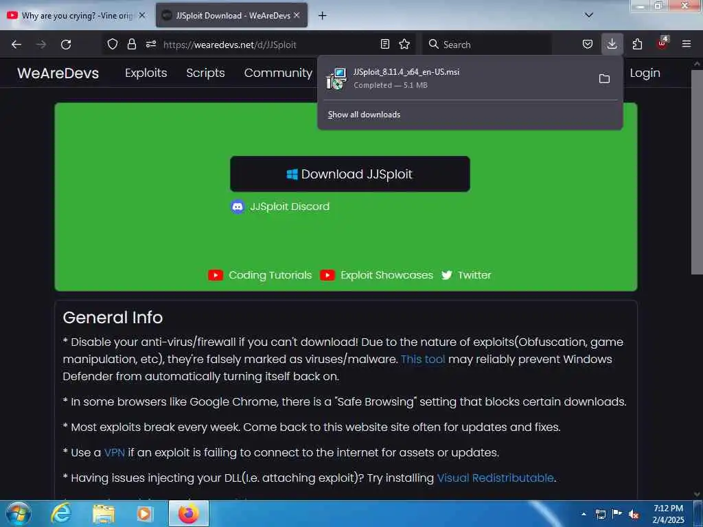703x527 pixels.
Task: Open the tracking protection shield icon
Action: click(x=113, y=44)
